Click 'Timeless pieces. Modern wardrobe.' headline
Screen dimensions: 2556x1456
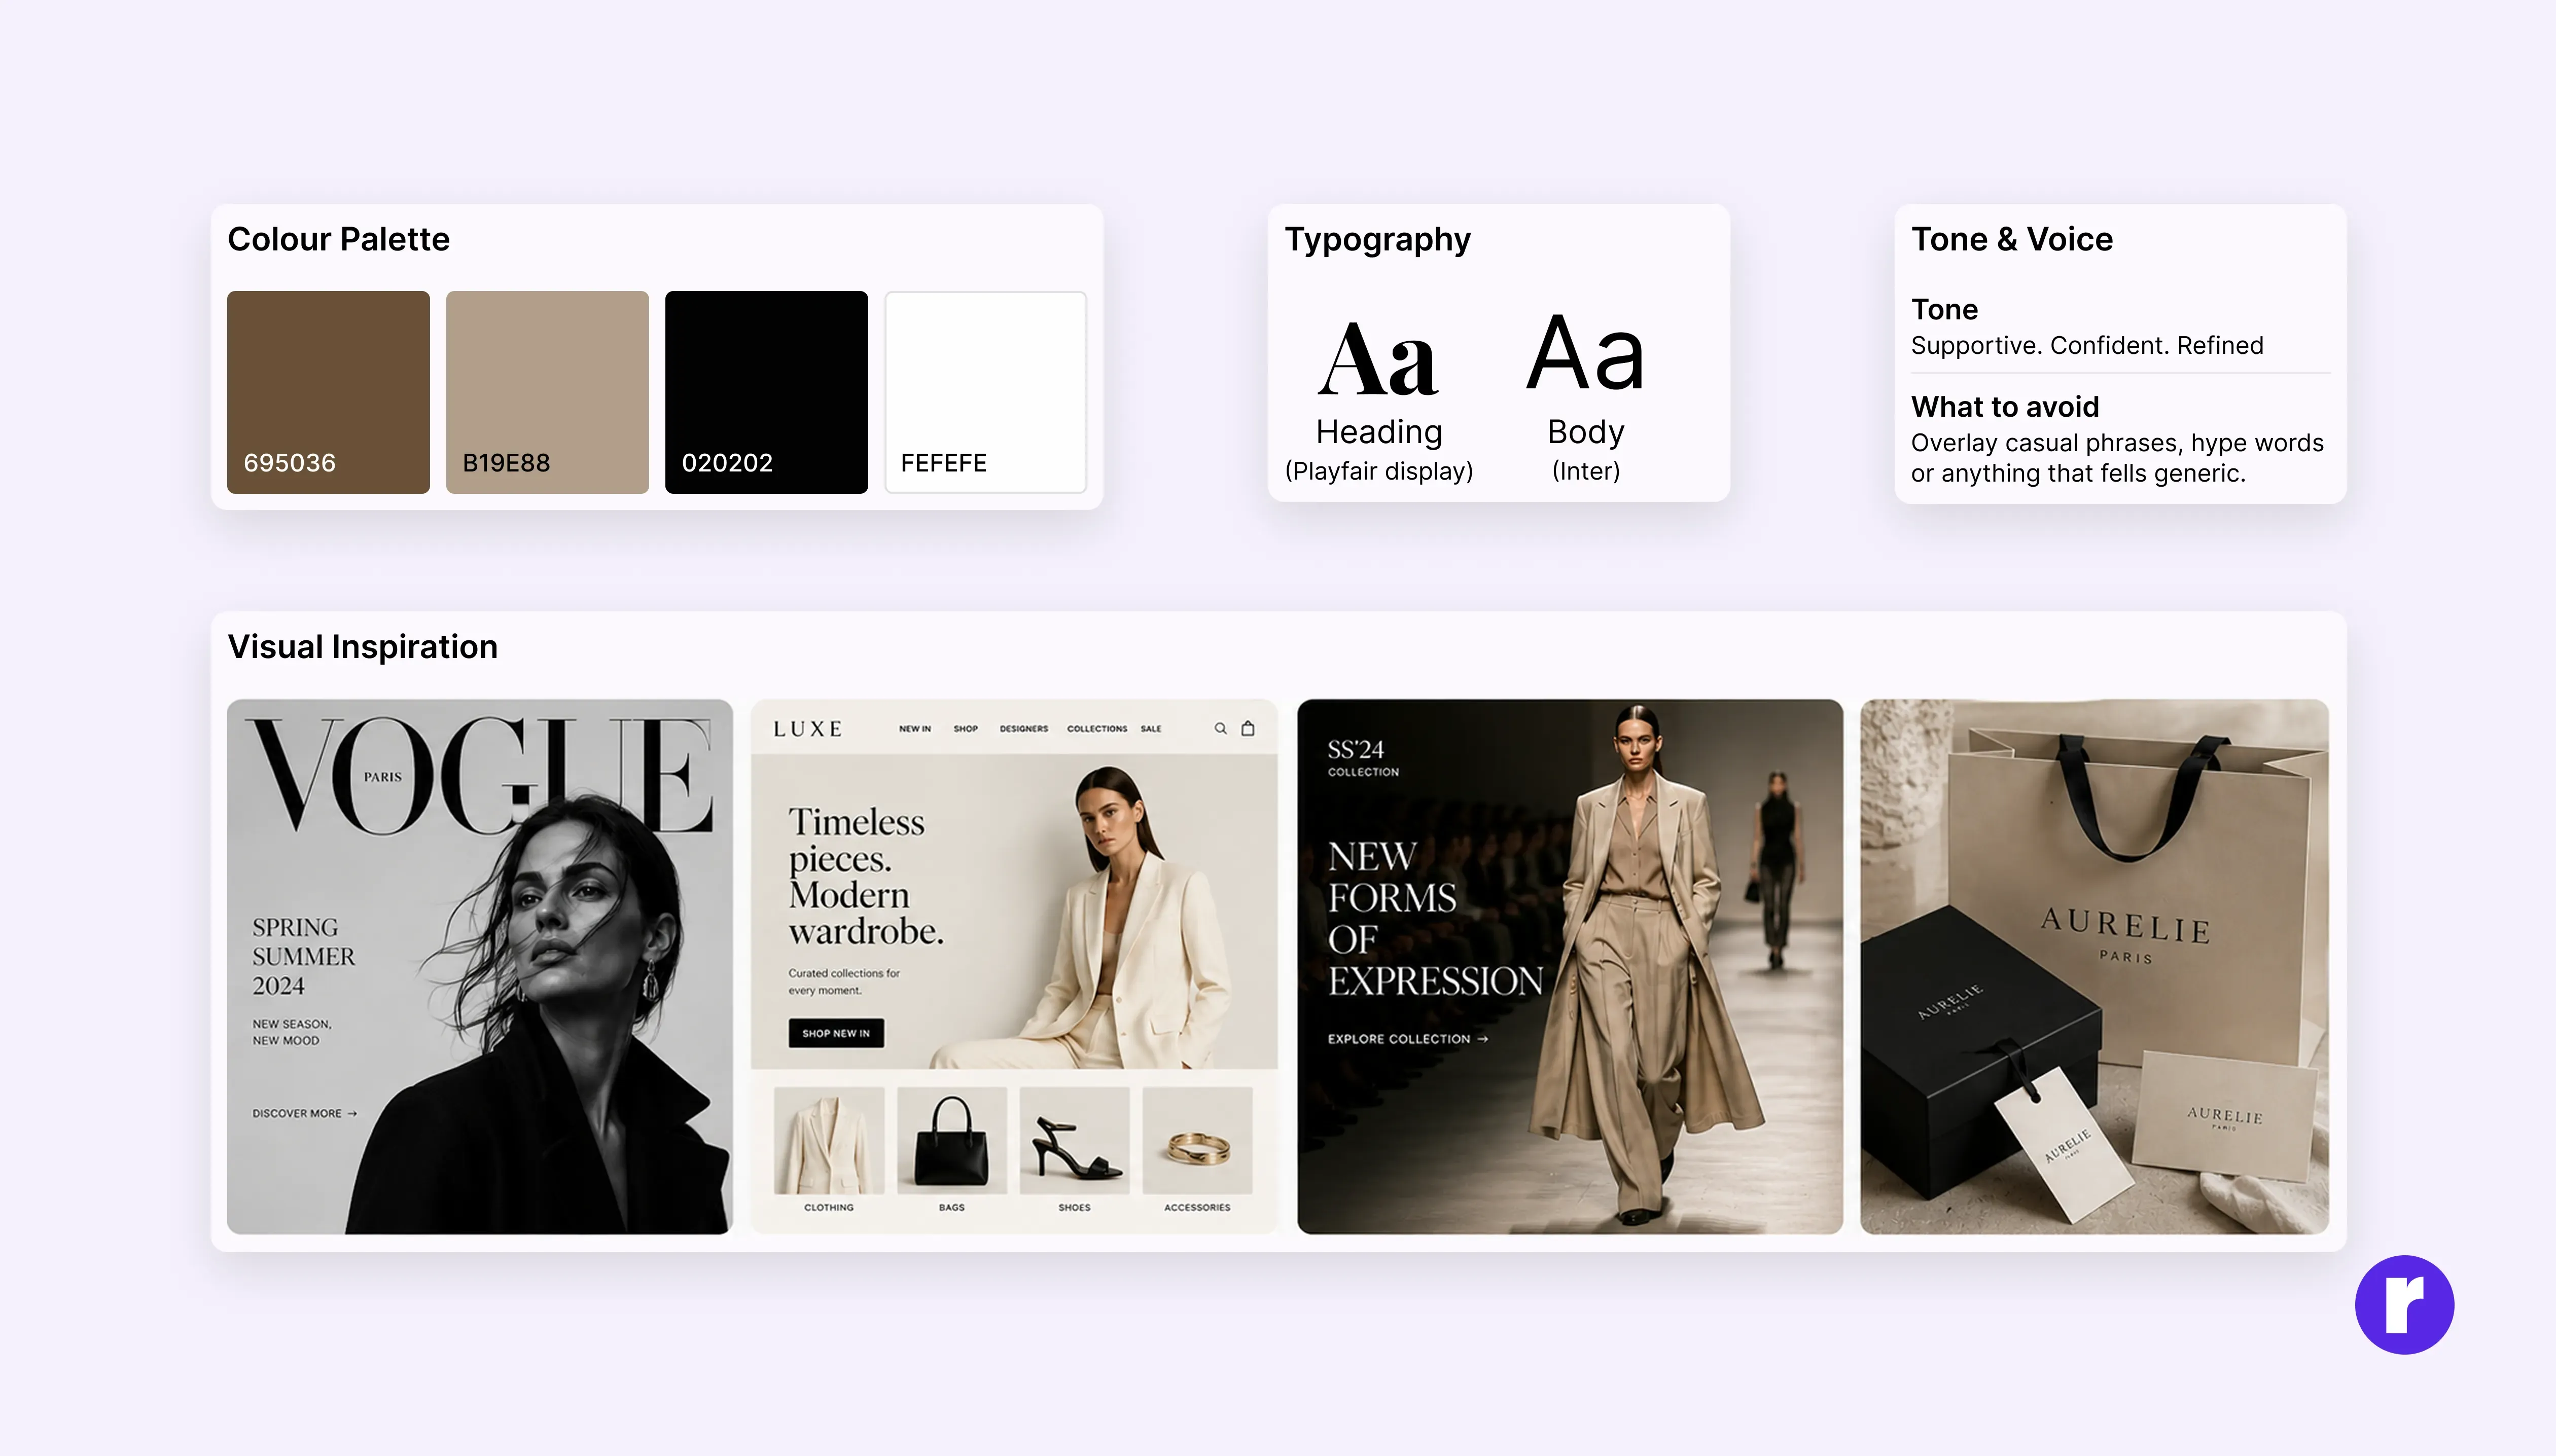pyautogui.click(x=865, y=876)
